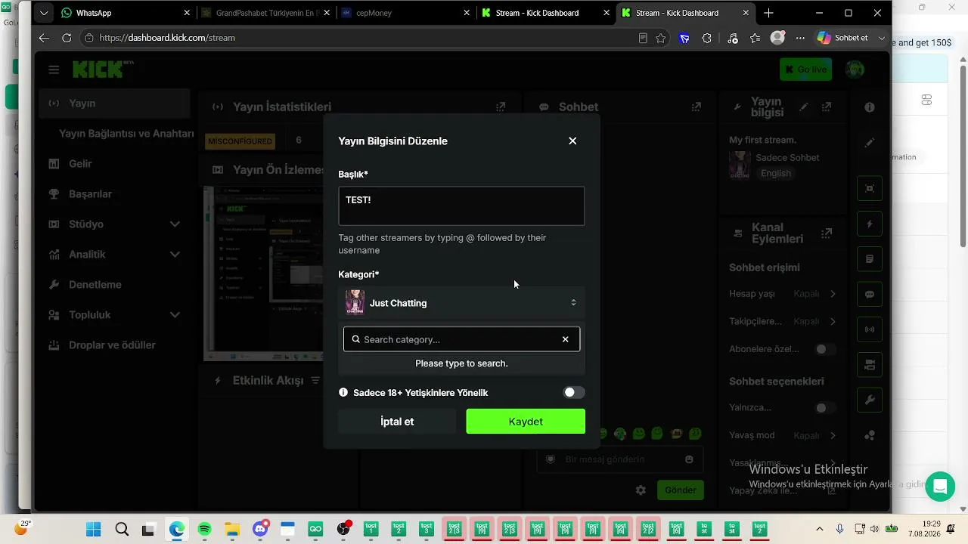Open Takipçilere chat access setting

pos(783,321)
